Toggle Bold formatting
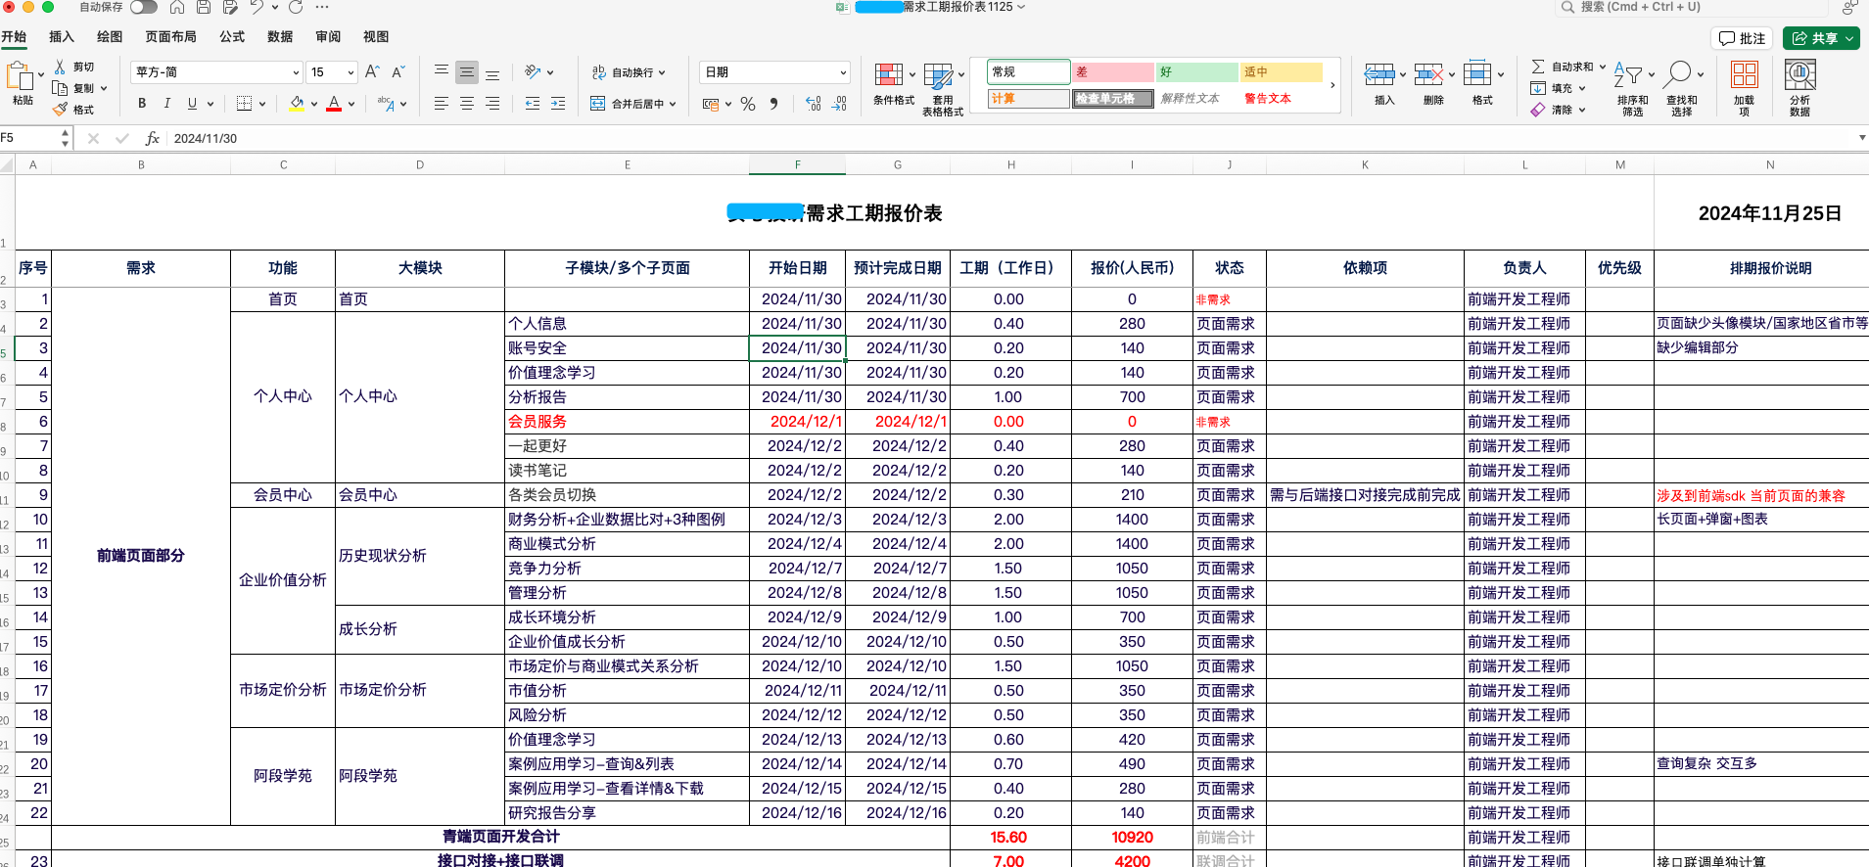The height and width of the screenshot is (867, 1869). [x=142, y=104]
